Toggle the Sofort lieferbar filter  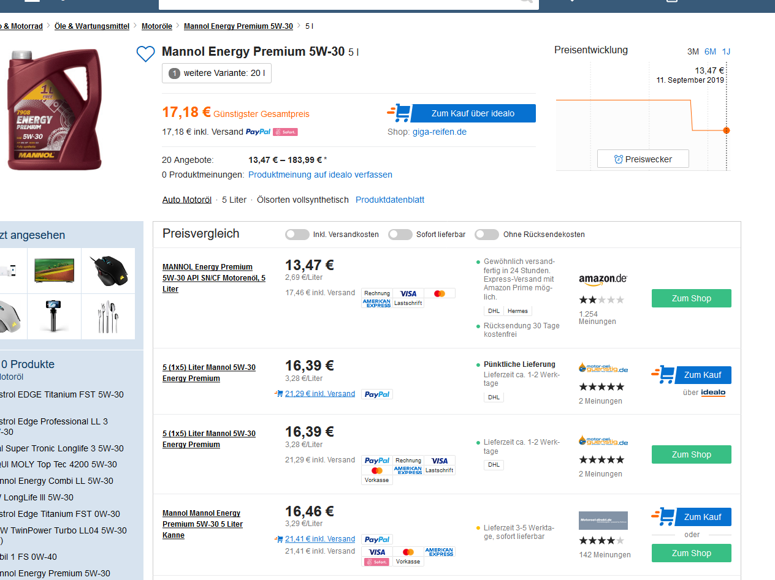[x=400, y=235]
